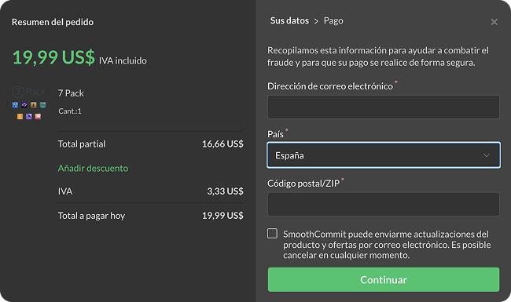Click the 3,33 US$ IVA amount
The height and width of the screenshot is (302, 511).
click(x=225, y=191)
